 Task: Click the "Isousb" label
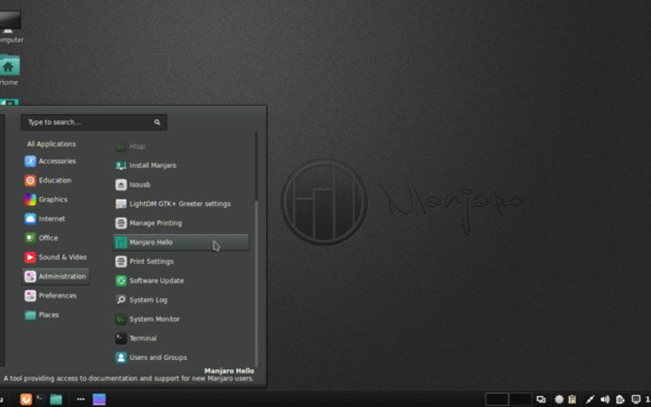140,185
